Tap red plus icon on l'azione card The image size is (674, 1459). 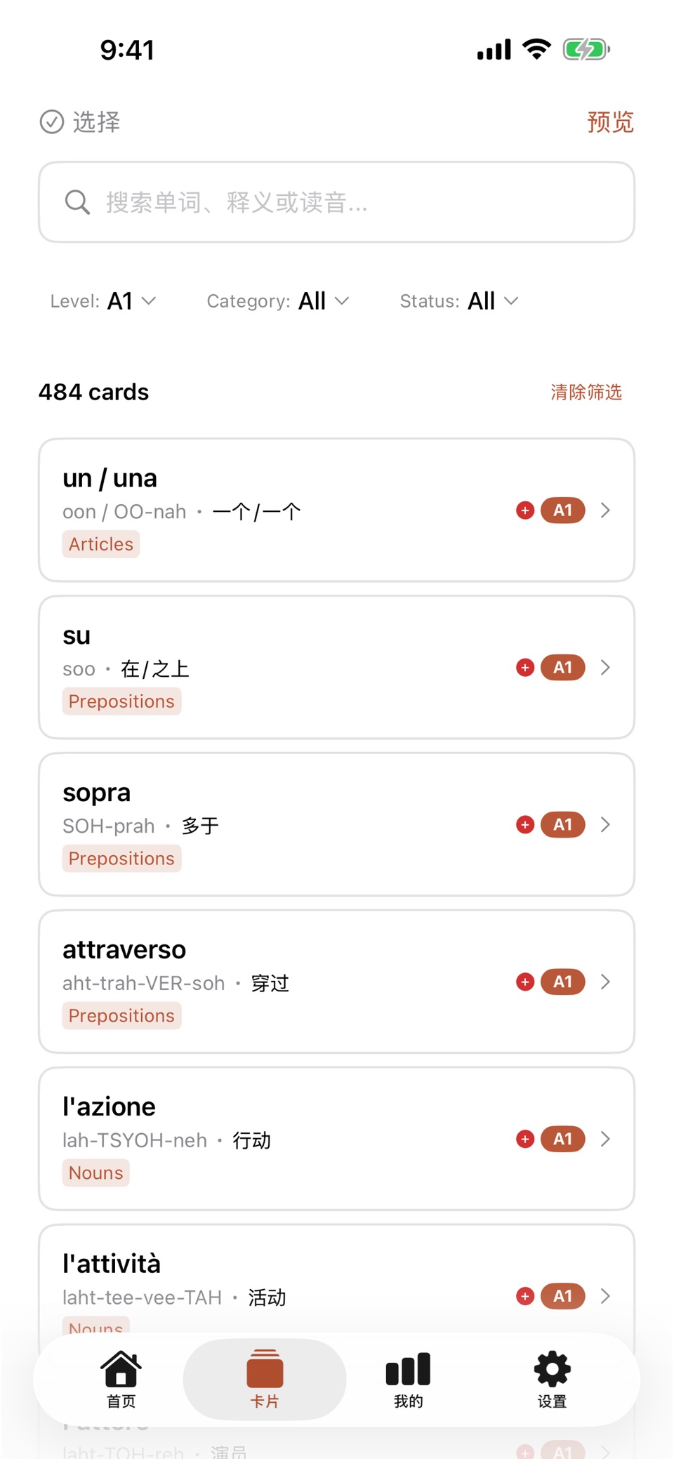click(525, 1139)
